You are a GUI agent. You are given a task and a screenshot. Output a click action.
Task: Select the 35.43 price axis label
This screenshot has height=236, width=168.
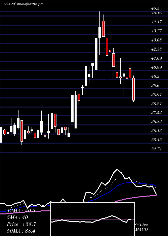pos(157,140)
